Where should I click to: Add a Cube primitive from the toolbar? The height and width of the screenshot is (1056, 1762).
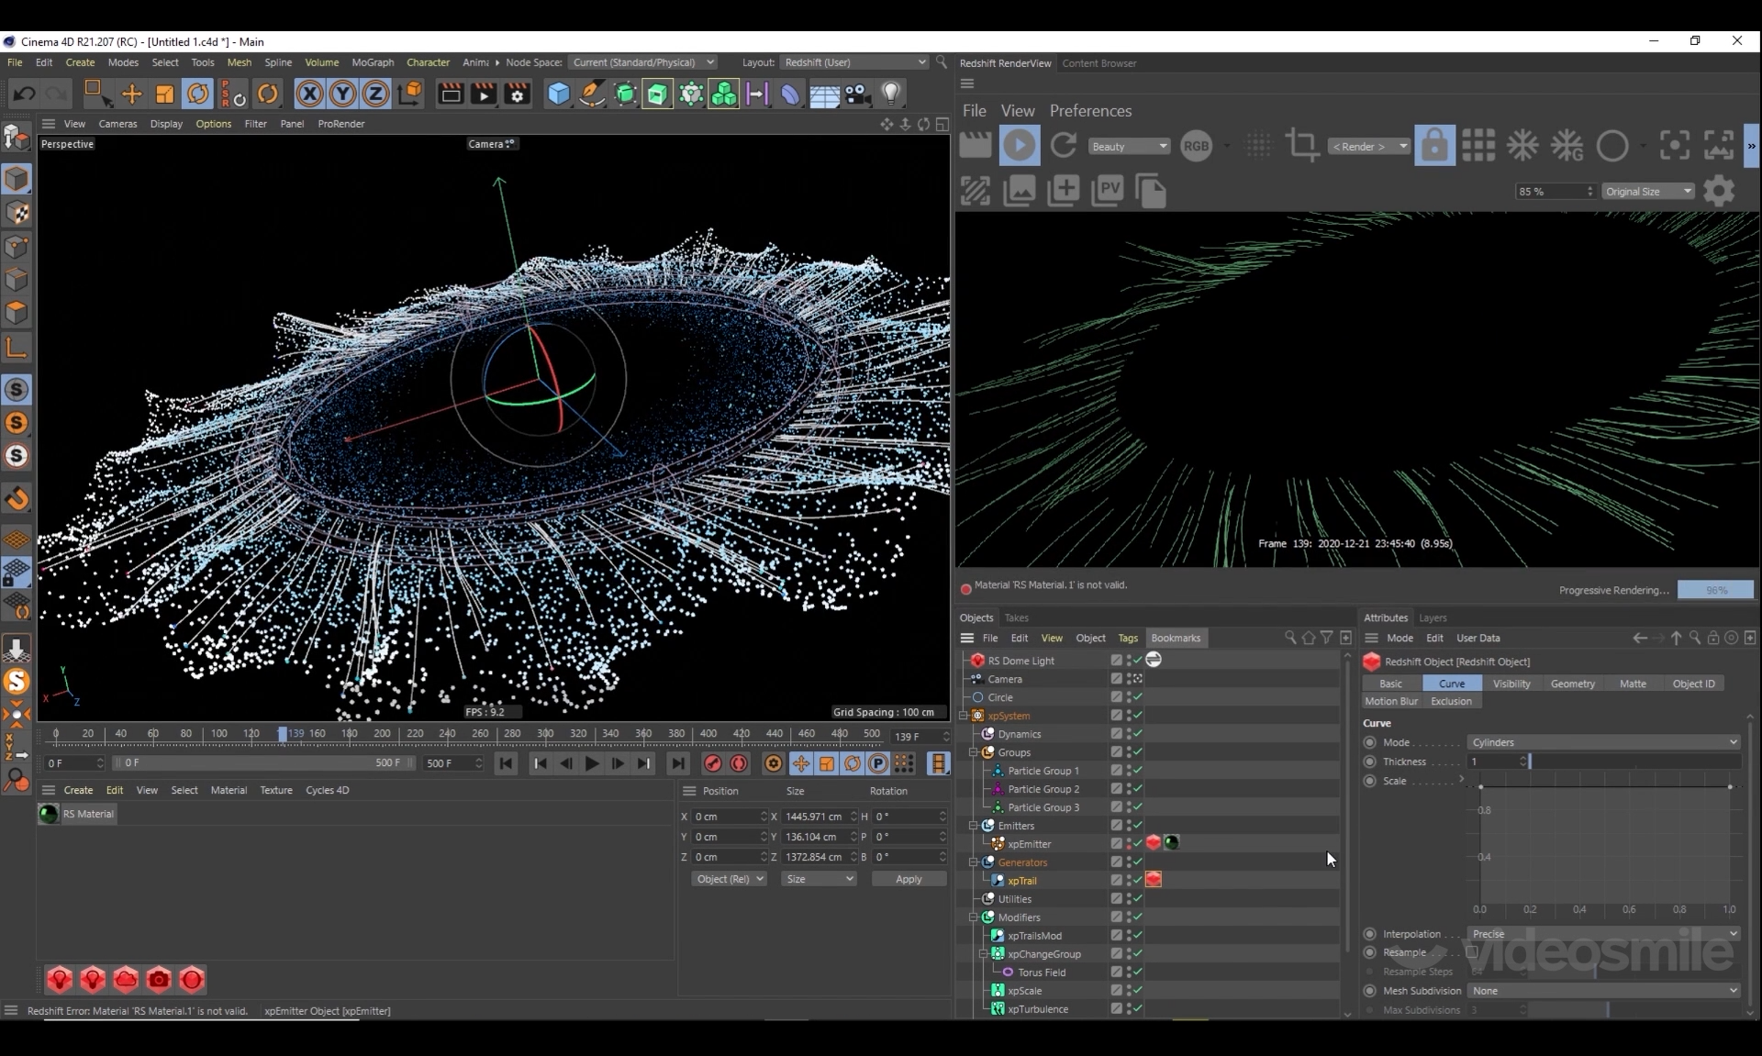coord(558,94)
